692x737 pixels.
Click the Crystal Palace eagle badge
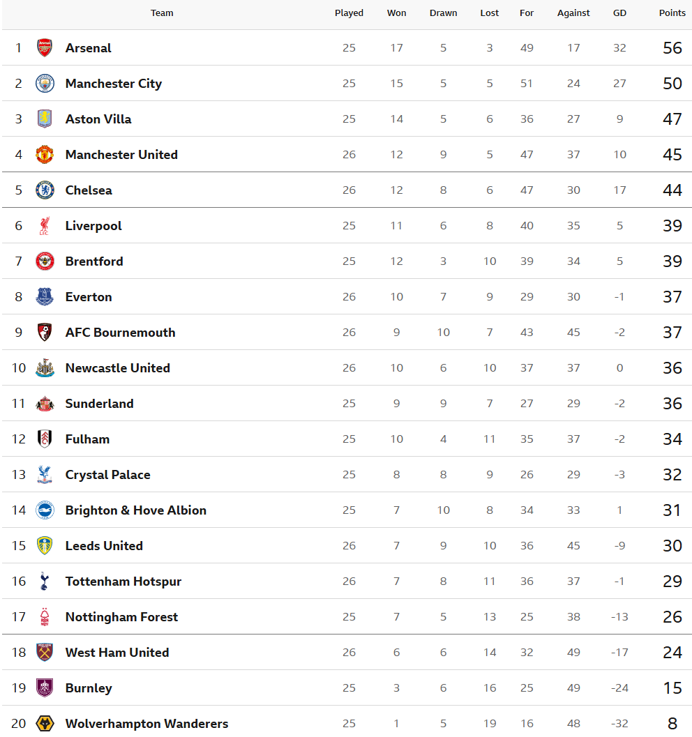[x=45, y=475]
